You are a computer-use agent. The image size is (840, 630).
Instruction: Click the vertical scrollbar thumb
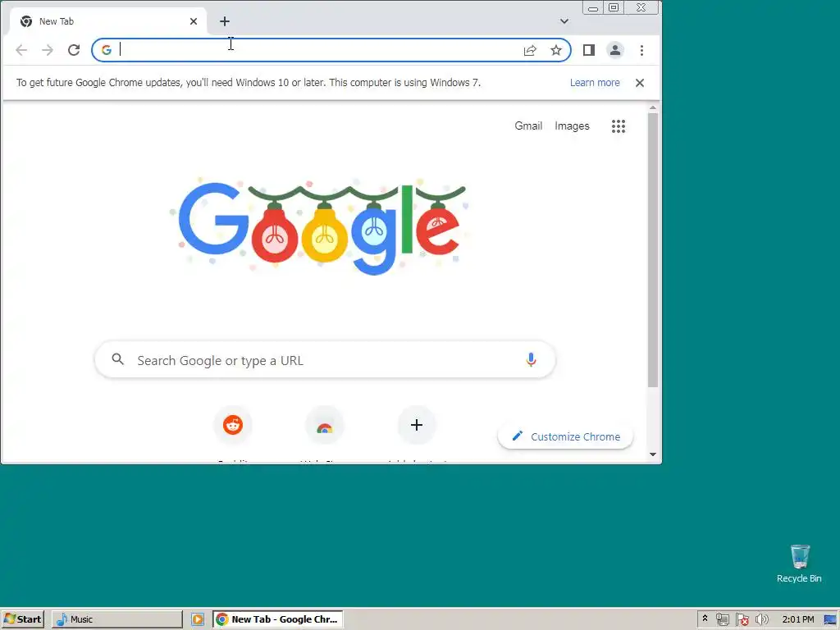[652, 250]
